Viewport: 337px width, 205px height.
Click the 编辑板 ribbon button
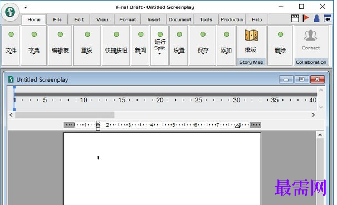coord(60,45)
